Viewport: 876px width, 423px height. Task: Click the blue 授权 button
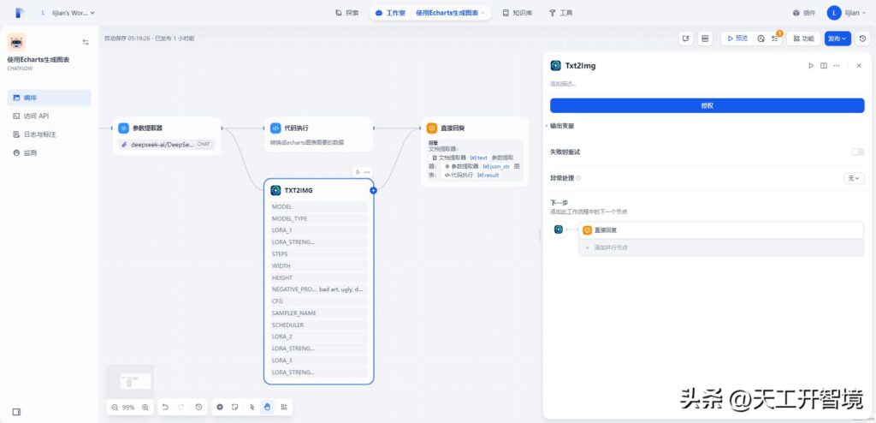point(707,105)
